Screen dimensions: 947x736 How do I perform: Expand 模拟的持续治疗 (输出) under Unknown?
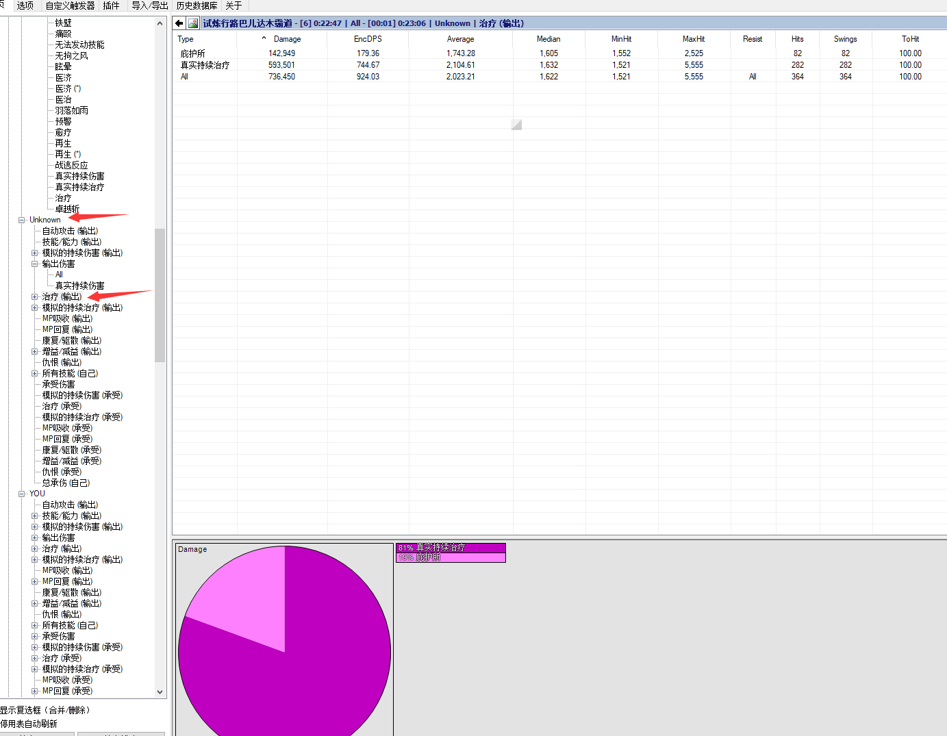tap(35, 307)
